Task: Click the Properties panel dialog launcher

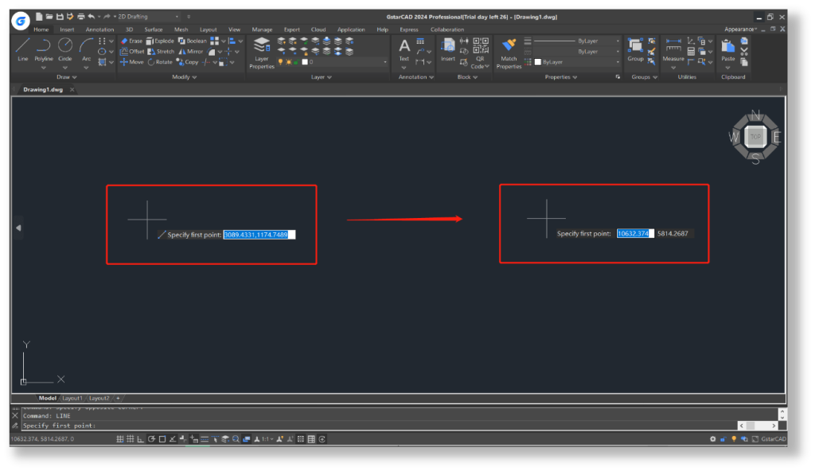Action: coord(618,76)
